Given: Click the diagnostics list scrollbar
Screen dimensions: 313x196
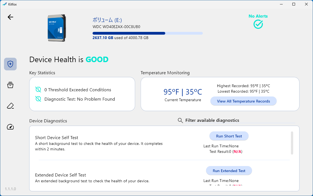Looking at the screenshot, I should [x=292, y=143].
